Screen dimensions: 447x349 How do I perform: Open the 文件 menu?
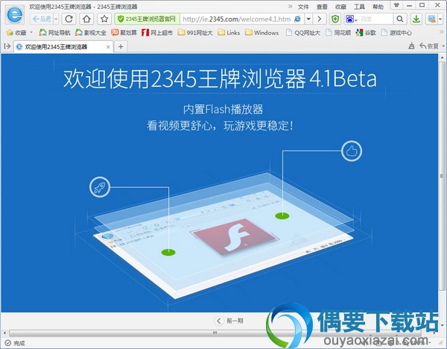(x=303, y=7)
